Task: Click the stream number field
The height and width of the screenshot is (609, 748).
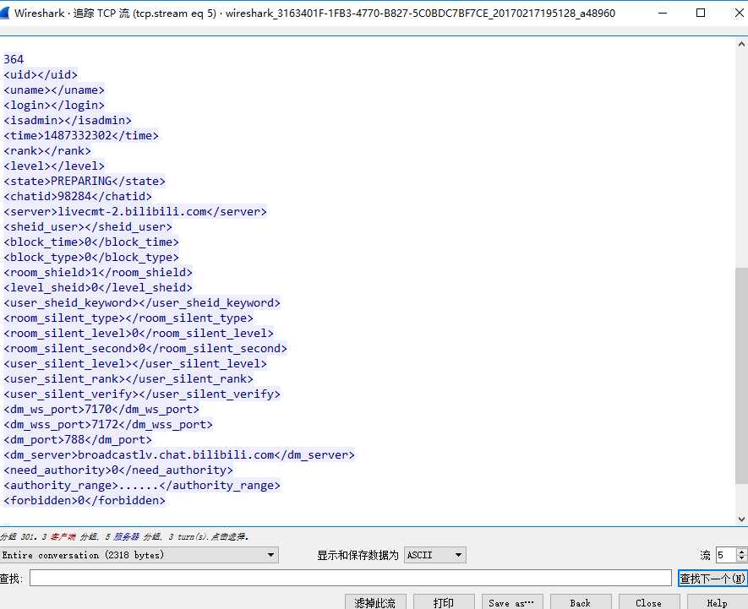Action: (726, 555)
